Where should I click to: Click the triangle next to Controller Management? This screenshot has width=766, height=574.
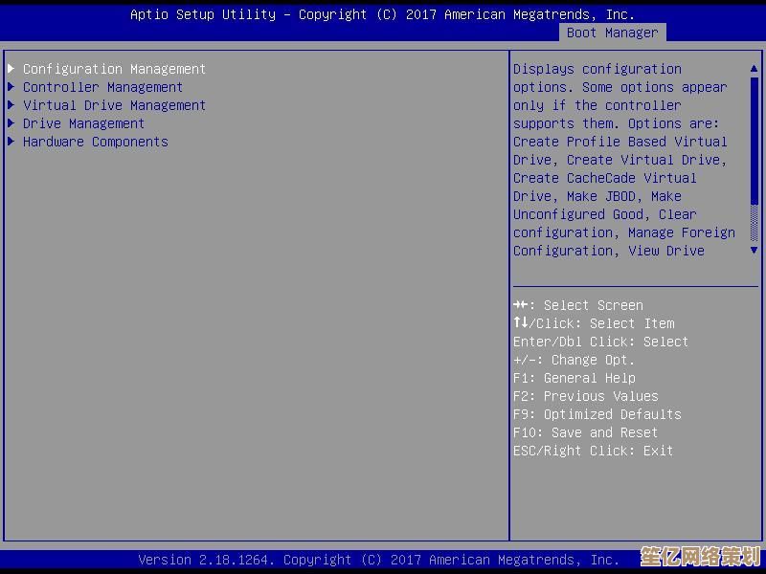click(11, 87)
